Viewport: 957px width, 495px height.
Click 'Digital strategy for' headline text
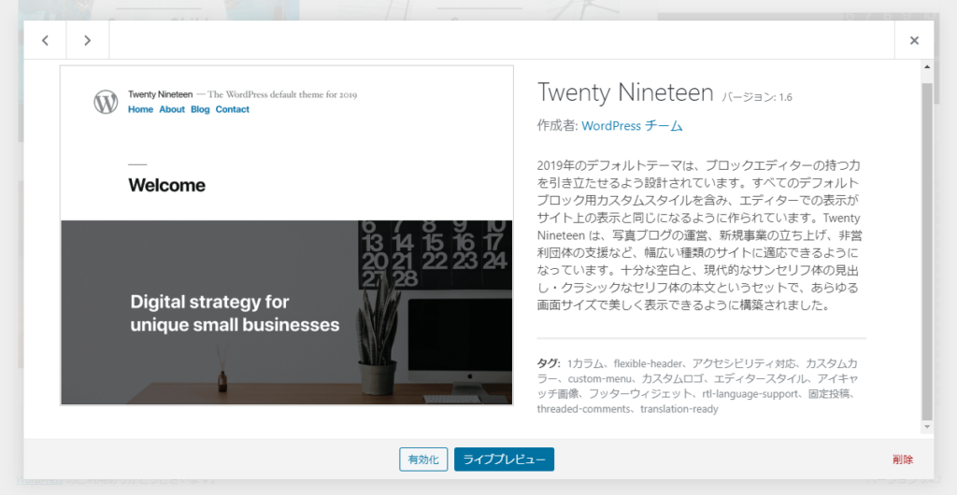coord(209,302)
